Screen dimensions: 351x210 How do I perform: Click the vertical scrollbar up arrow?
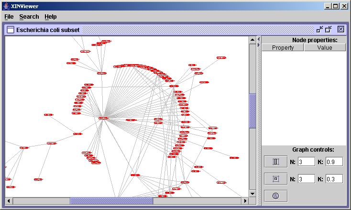[252, 40]
